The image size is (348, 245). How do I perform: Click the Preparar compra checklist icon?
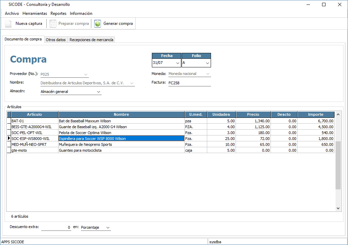(x=53, y=24)
